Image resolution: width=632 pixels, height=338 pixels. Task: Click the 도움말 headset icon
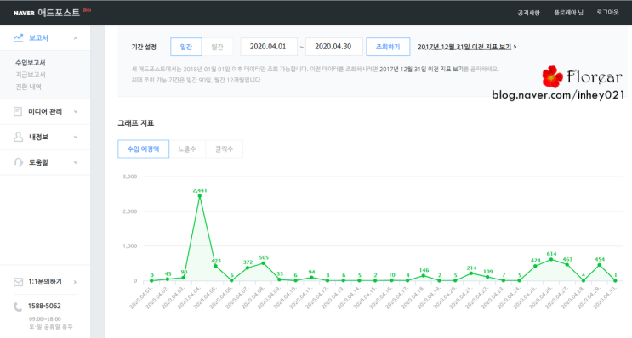18,162
